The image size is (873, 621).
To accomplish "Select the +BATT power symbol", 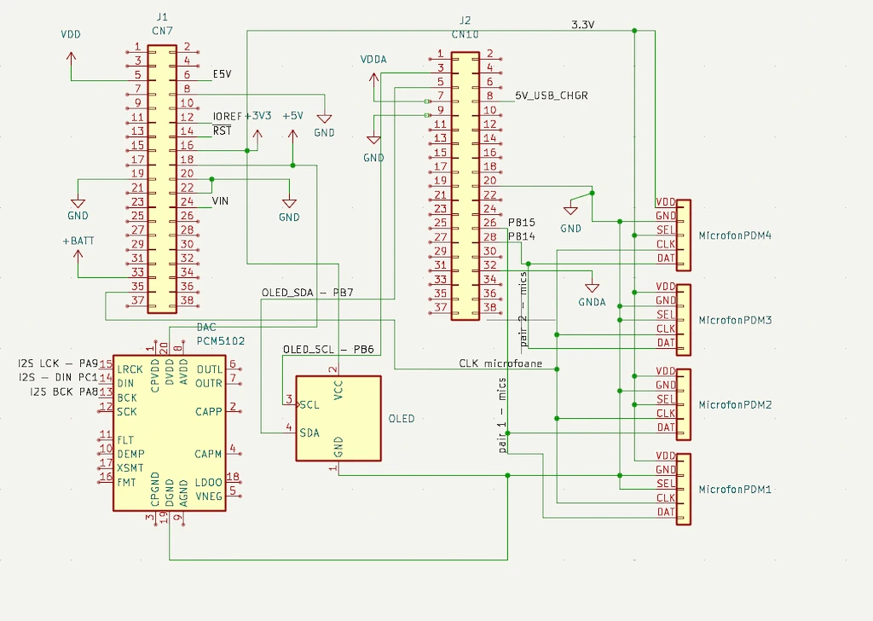I will (x=78, y=258).
